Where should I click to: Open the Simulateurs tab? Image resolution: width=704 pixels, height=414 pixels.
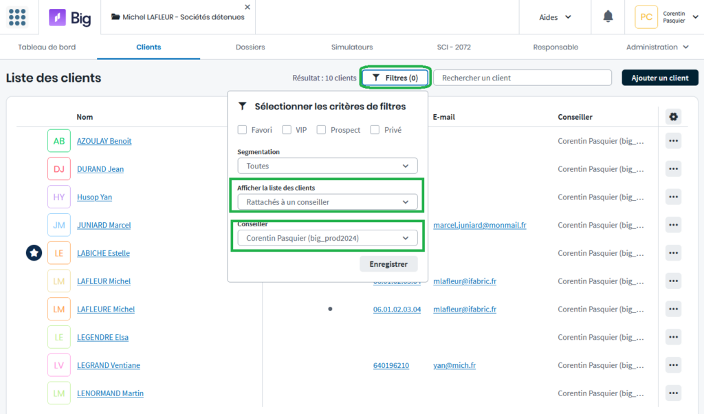(x=352, y=47)
